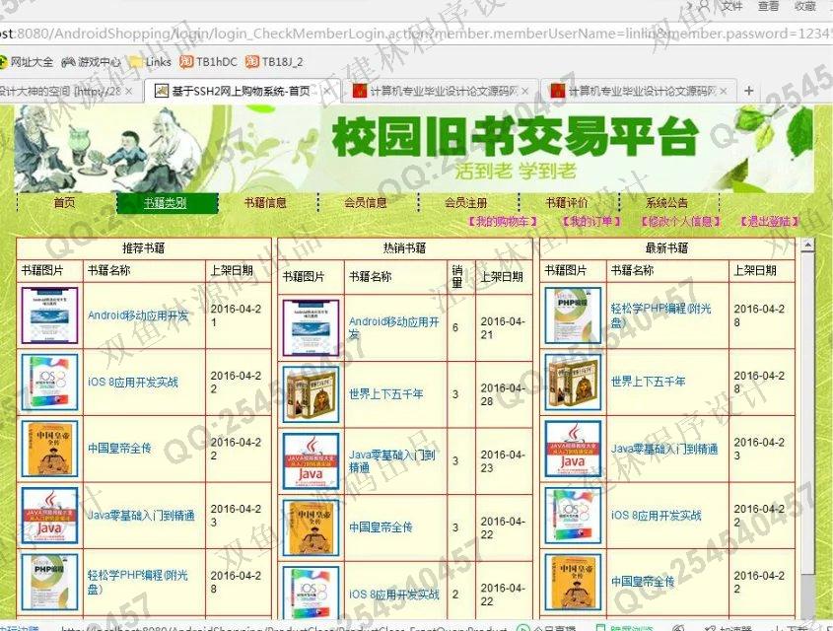Open 世界上下五千年 link in 热销书籍

point(386,394)
